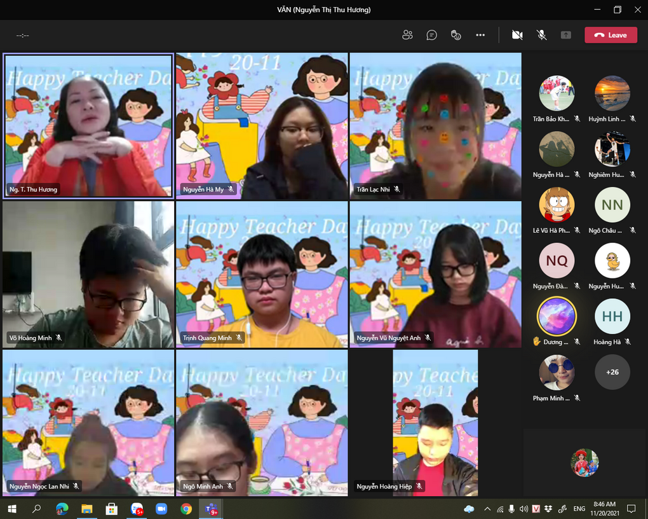
Task: Open the meeting chat
Action: [432, 35]
